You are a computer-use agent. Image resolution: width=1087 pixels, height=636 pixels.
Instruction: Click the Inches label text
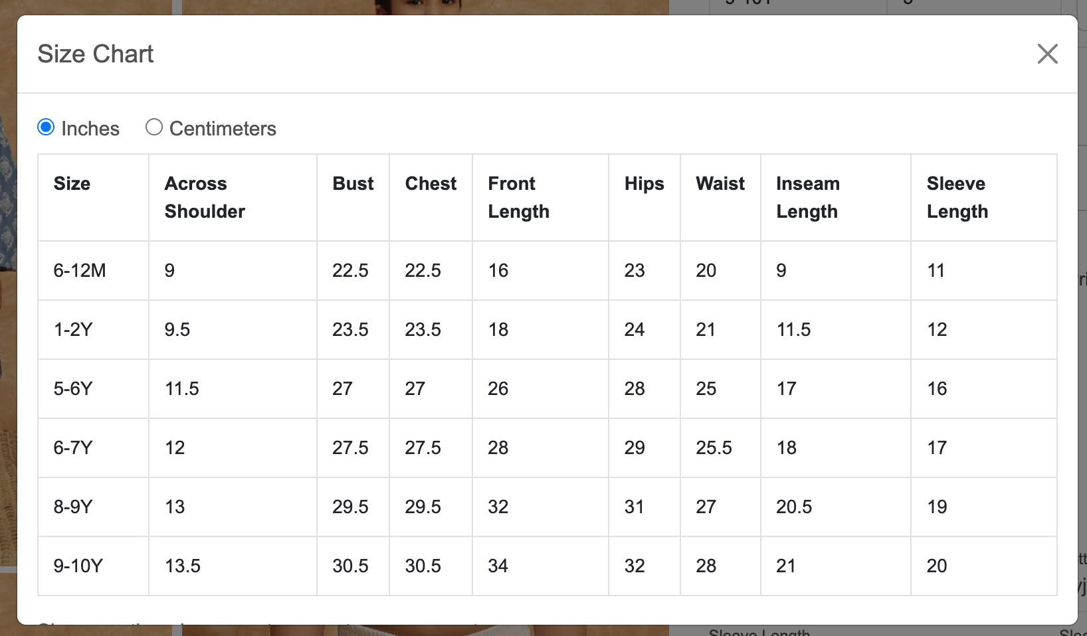pos(90,128)
